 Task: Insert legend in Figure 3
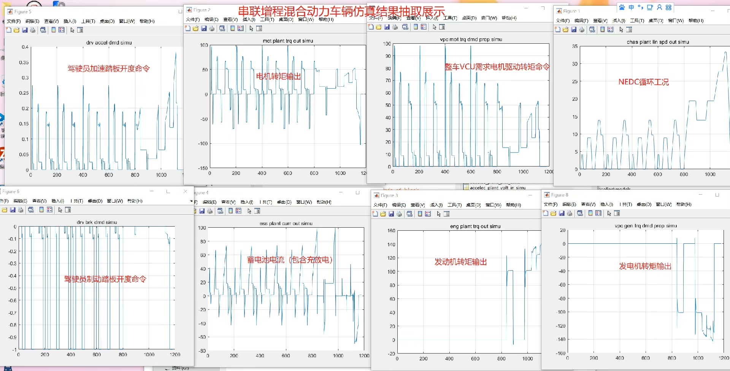428,214
